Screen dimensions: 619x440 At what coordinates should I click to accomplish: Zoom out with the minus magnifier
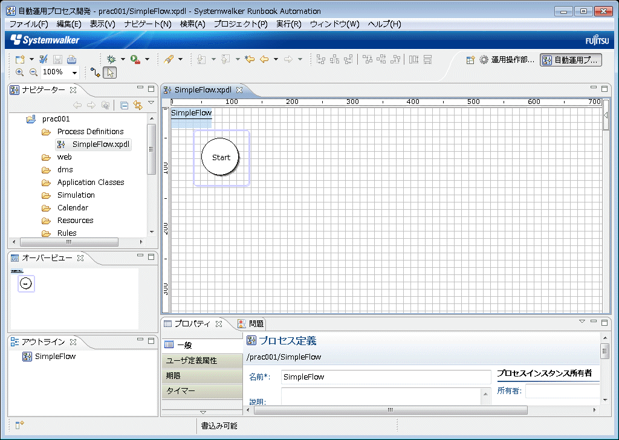[34, 72]
